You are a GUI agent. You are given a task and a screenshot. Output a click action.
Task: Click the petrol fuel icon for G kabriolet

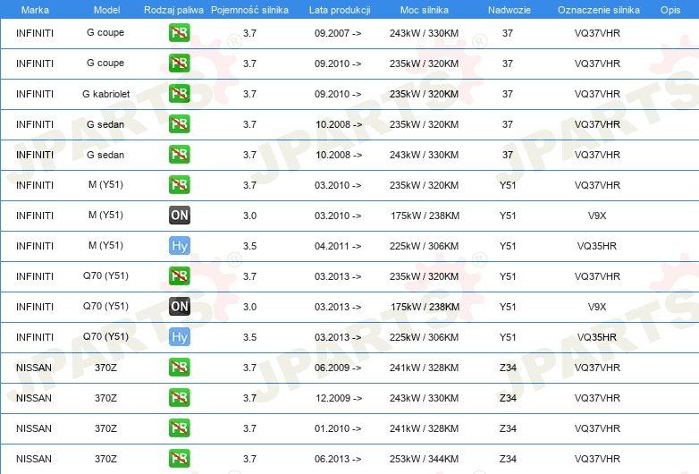[179, 93]
